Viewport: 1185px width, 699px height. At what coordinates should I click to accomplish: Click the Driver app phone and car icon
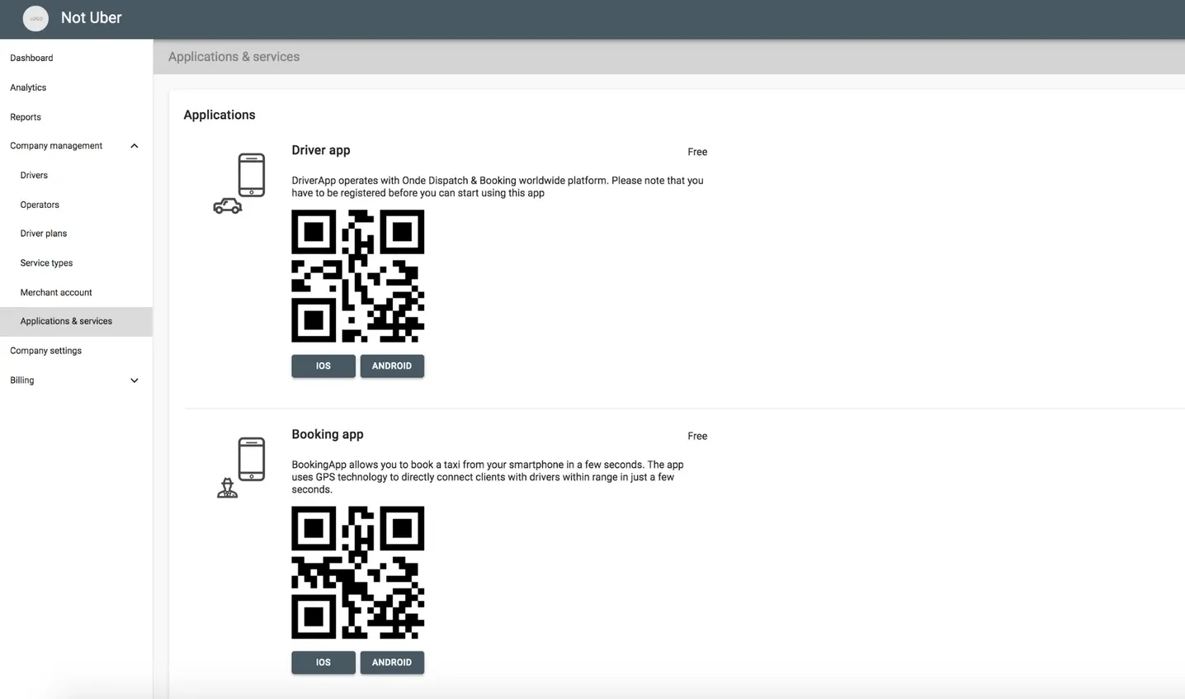tap(239, 183)
